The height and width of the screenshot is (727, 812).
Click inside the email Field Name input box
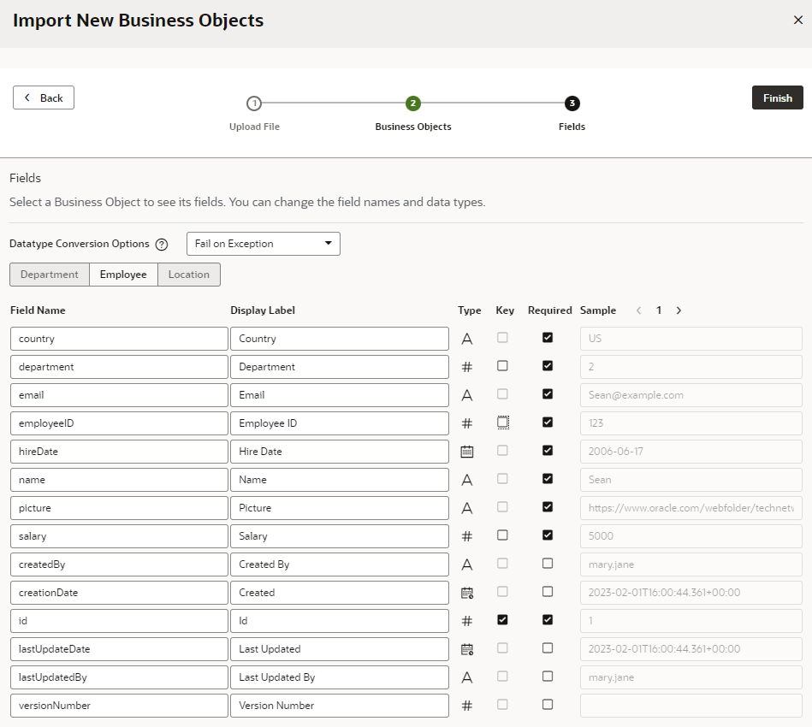click(x=118, y=394)
